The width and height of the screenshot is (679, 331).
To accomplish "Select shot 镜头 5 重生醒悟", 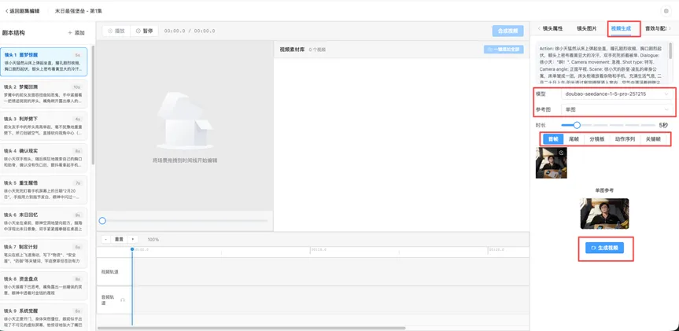I will click(44, 190).
